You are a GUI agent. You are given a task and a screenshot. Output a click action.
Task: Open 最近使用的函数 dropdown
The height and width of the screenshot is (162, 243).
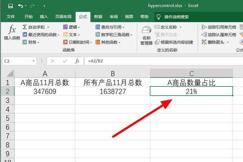pyautogui.click(x=41, y=35)
